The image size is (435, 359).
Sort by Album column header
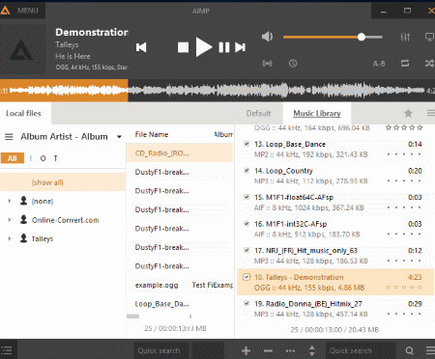point(223,134)
